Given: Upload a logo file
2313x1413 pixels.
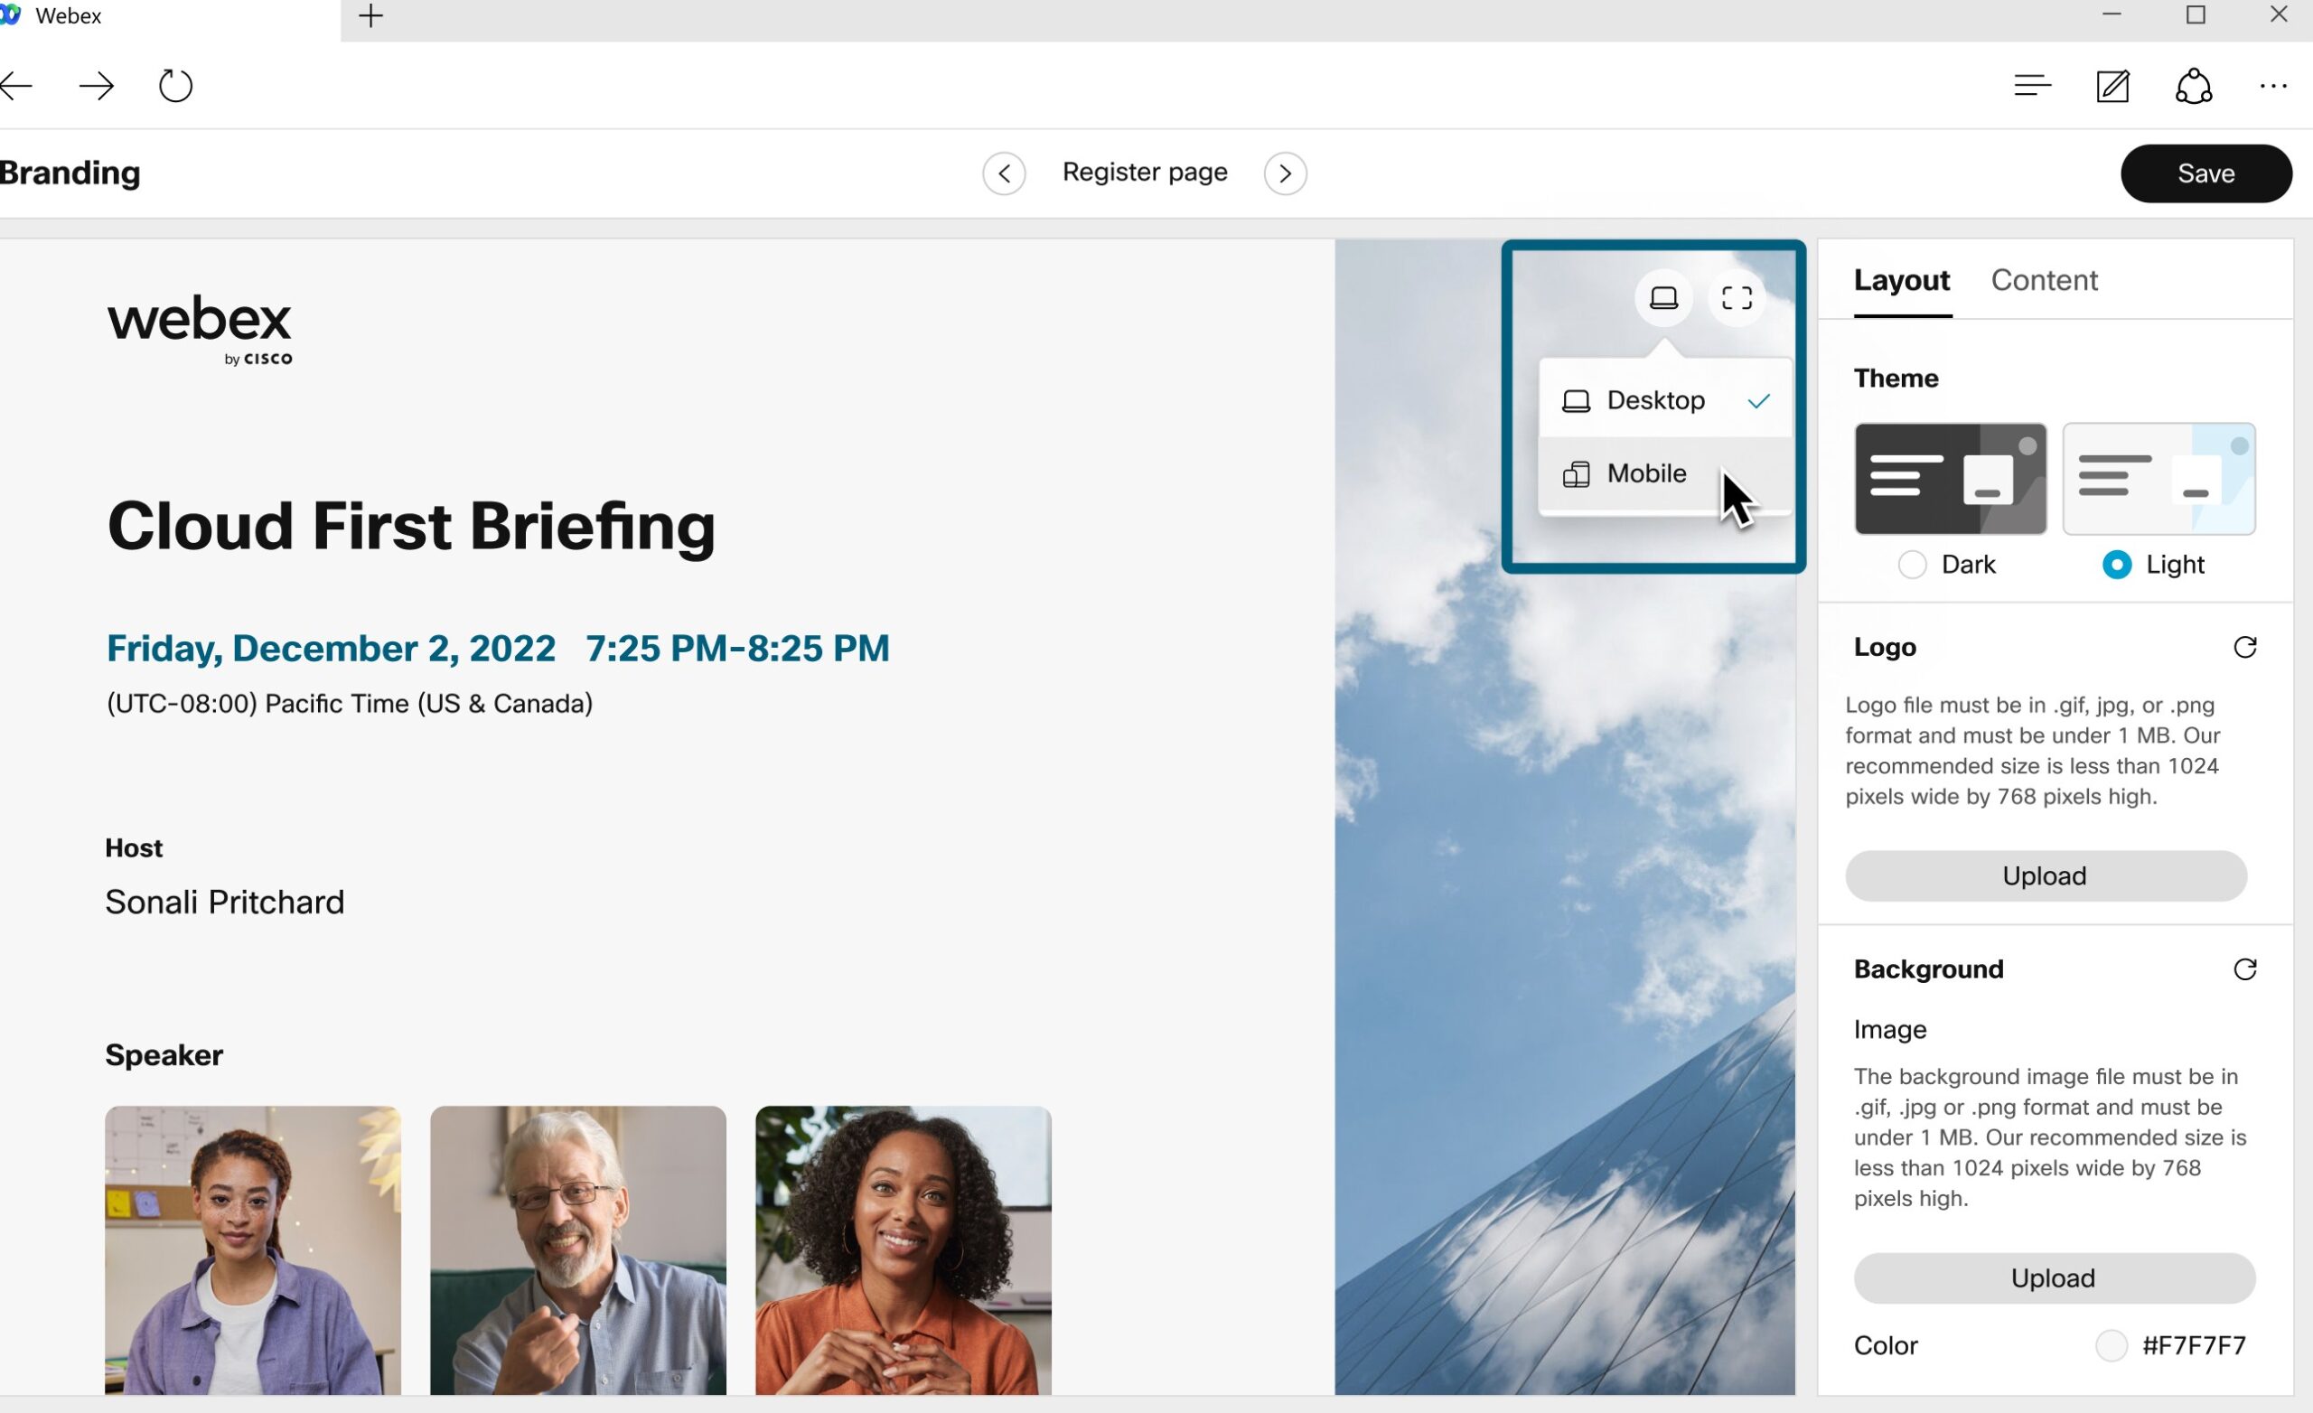Looking at the screenshot, I should (2046, 876).
